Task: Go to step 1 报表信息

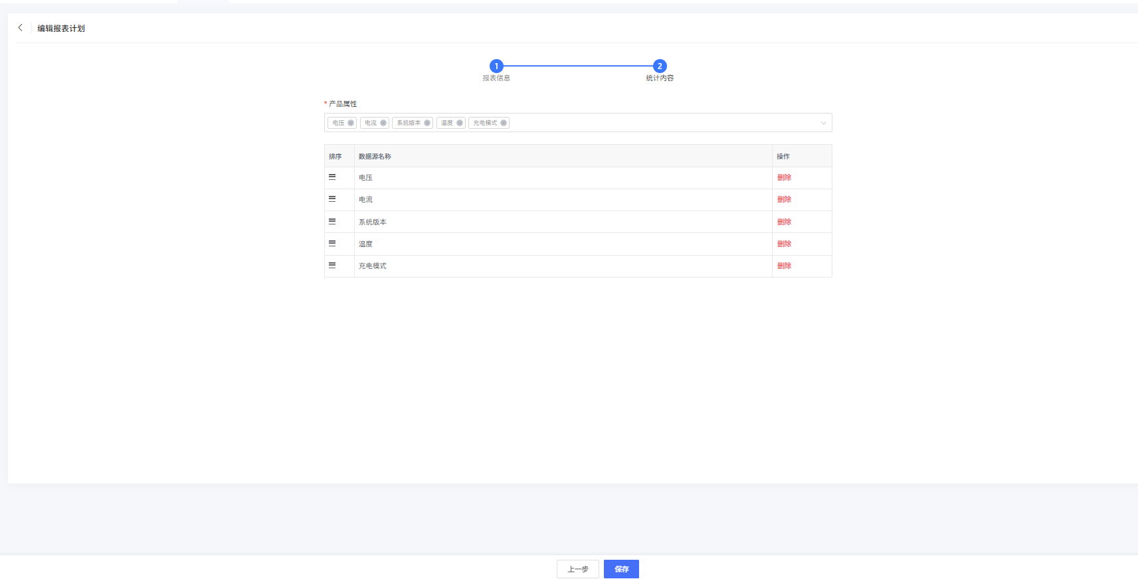Action: pyautogui.click(x=496, y=66)
